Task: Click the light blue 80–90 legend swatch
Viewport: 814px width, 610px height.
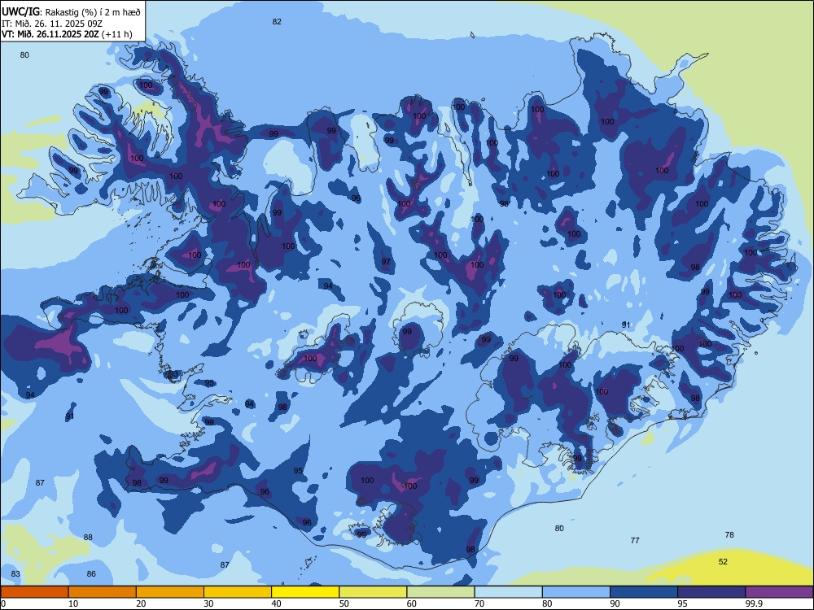Action: pyautogui.click(x=576, y=592)
